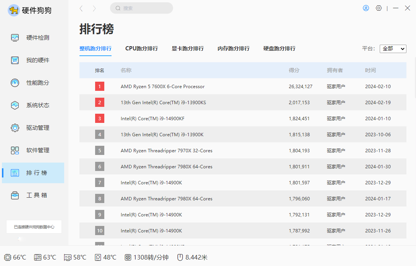Click the back navigation arrow
416x266 pixels.
(81, 8)
